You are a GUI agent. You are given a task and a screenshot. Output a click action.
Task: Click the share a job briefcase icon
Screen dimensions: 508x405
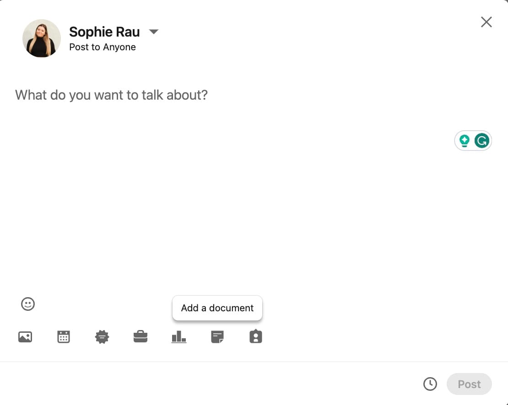coord(141,336)
